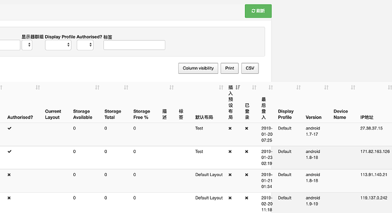The image size is (392, 213).
Task: Click 已登录 cross in 27.38.37.15 row
Action: 247,128
